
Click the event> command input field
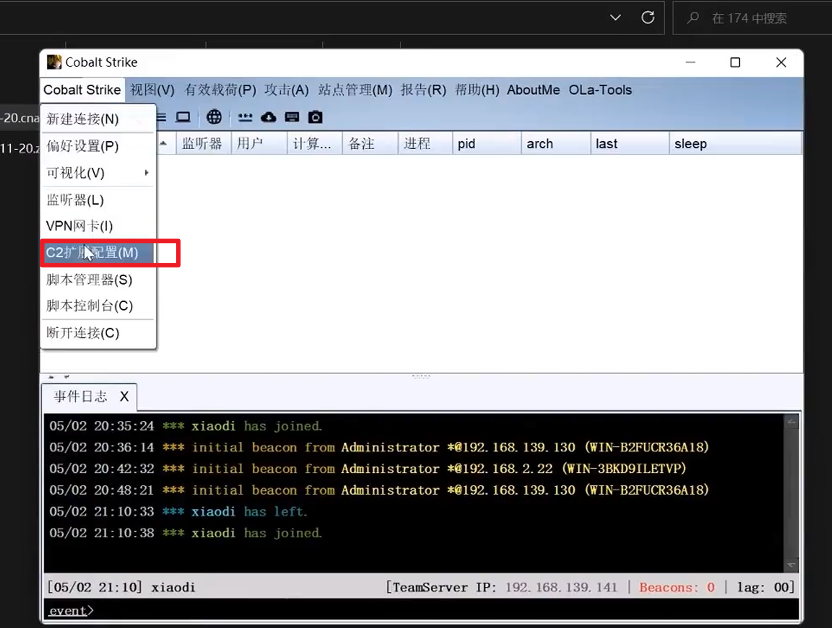tap(421, 610)
